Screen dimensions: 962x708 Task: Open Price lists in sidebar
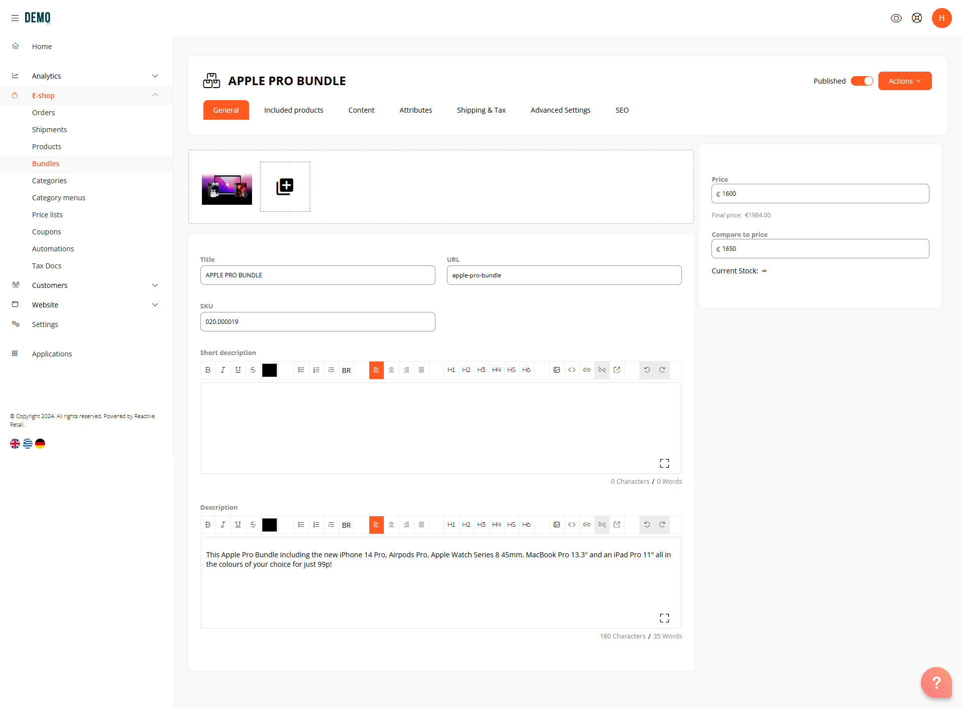pos(48,215)
